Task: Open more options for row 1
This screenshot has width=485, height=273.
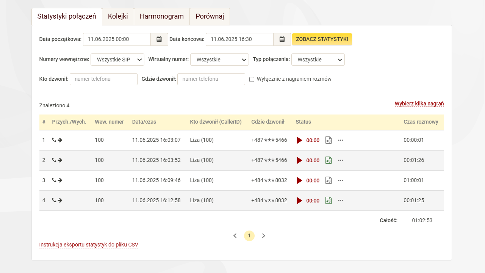Action: pyautogui.click(x=341, y=140)
